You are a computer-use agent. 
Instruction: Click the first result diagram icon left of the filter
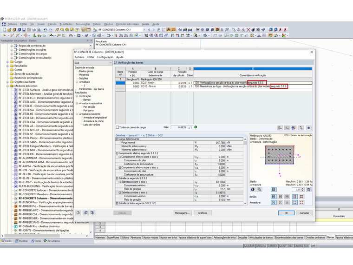(280, 128)
